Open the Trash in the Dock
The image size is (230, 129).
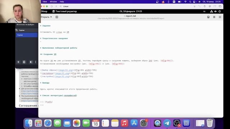(x=210, y=123)
